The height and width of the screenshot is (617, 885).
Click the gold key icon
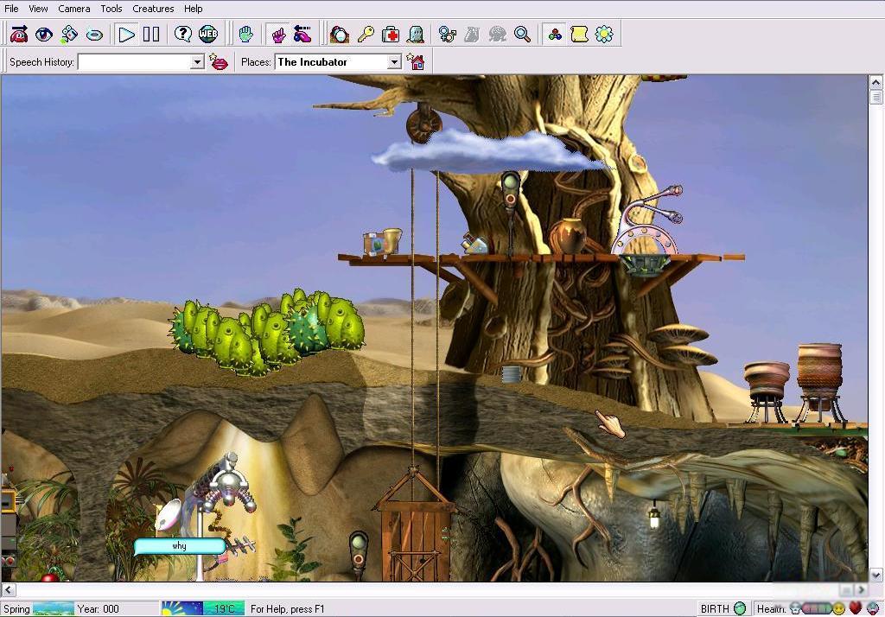click(366, 35)
